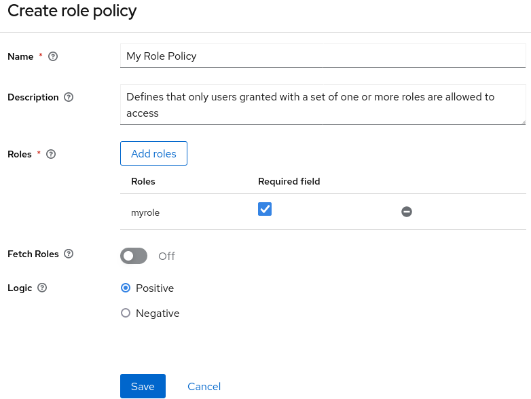Click the myrole row in the roles table
The width and height of the screenshot is (531, 399).
click(x=145, y=213)
